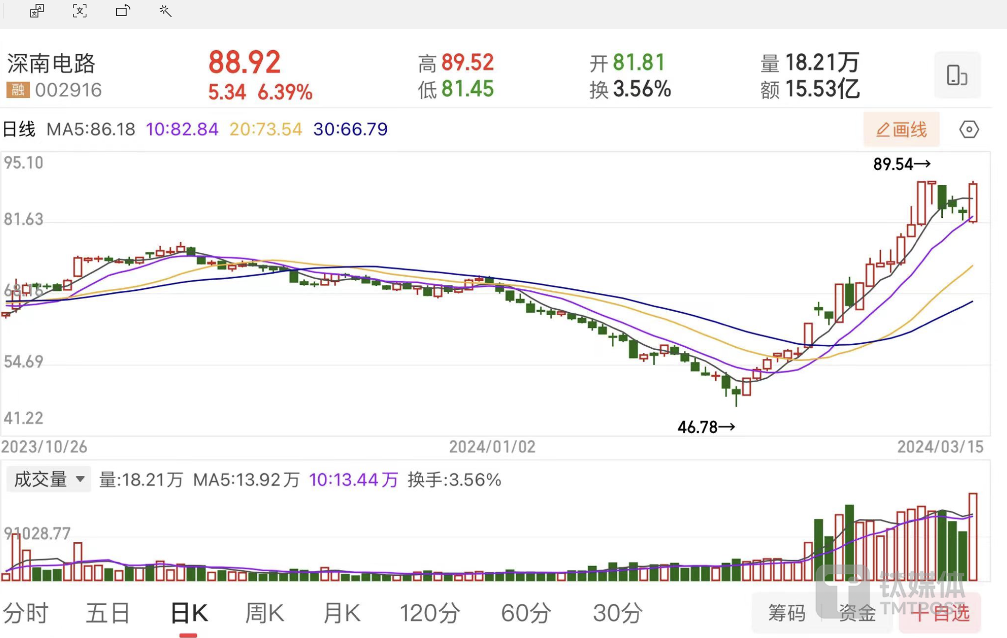Click the 89.54 high price marker
This screenshot has width=1007, height=638.
(901, 164)
